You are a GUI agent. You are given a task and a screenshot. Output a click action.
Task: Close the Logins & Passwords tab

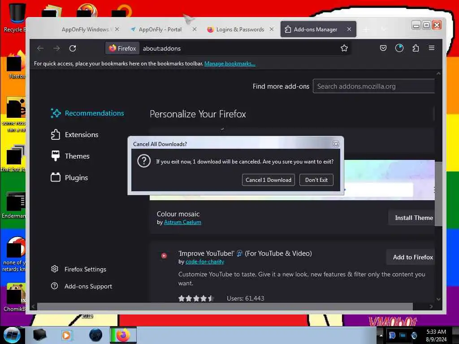coord(271,29)
